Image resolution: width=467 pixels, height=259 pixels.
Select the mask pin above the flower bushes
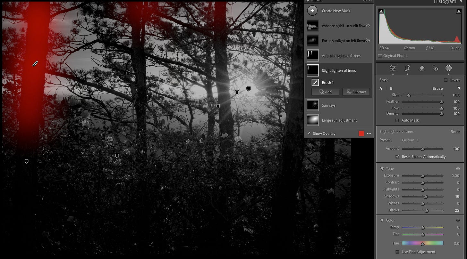tap(117, 156)
